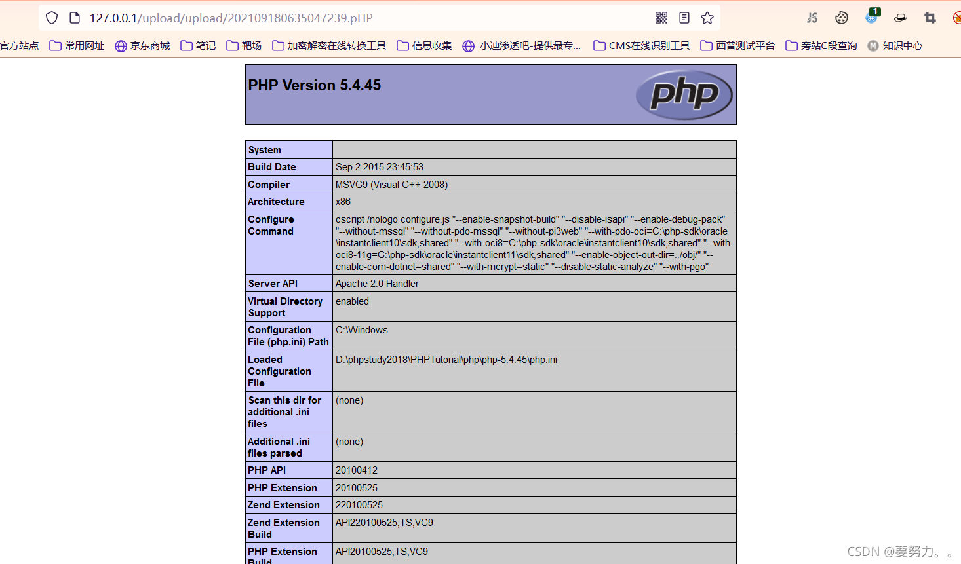The image size is (961, 564).
Task: Open the 京东商城 bookmark
Action: 142,45
